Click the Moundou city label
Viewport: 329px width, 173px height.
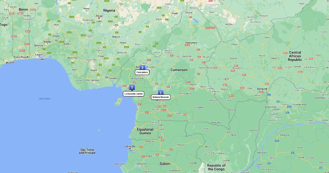point(229,24)
